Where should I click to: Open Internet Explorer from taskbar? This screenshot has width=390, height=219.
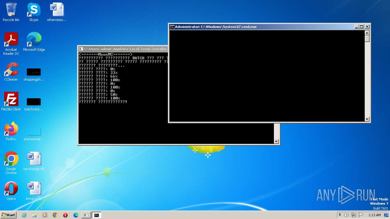[x=24, y=215]
